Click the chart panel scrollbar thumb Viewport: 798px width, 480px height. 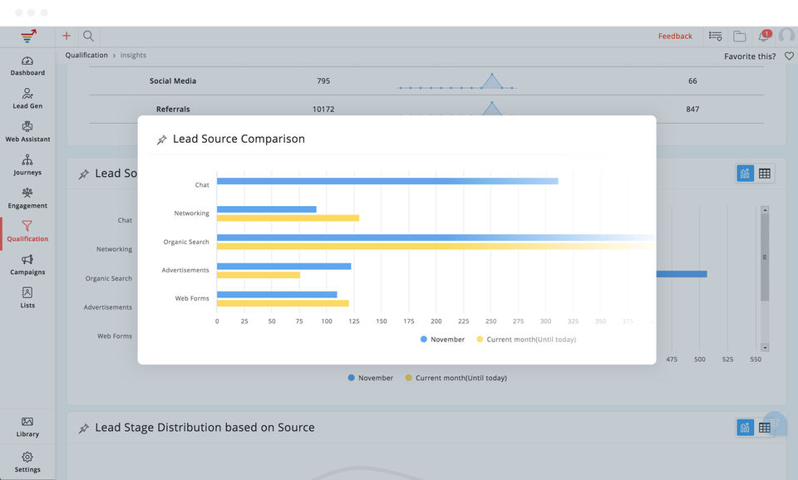click(x=765, y=257)
